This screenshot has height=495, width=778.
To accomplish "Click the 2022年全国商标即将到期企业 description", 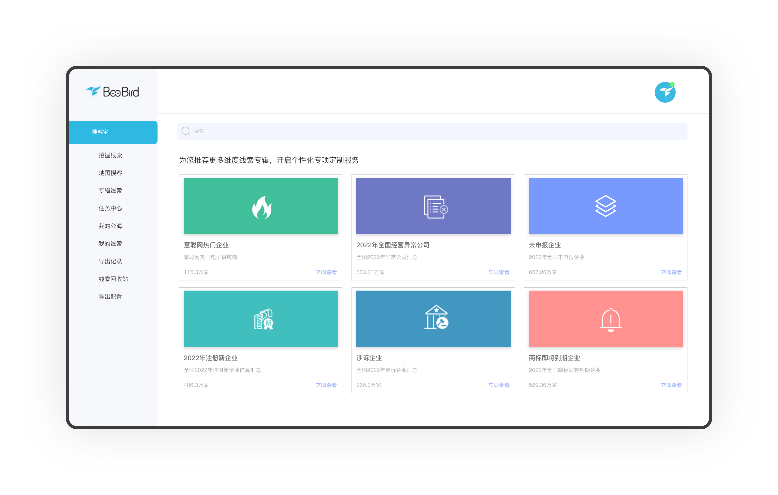I will (x=564, y=370).
